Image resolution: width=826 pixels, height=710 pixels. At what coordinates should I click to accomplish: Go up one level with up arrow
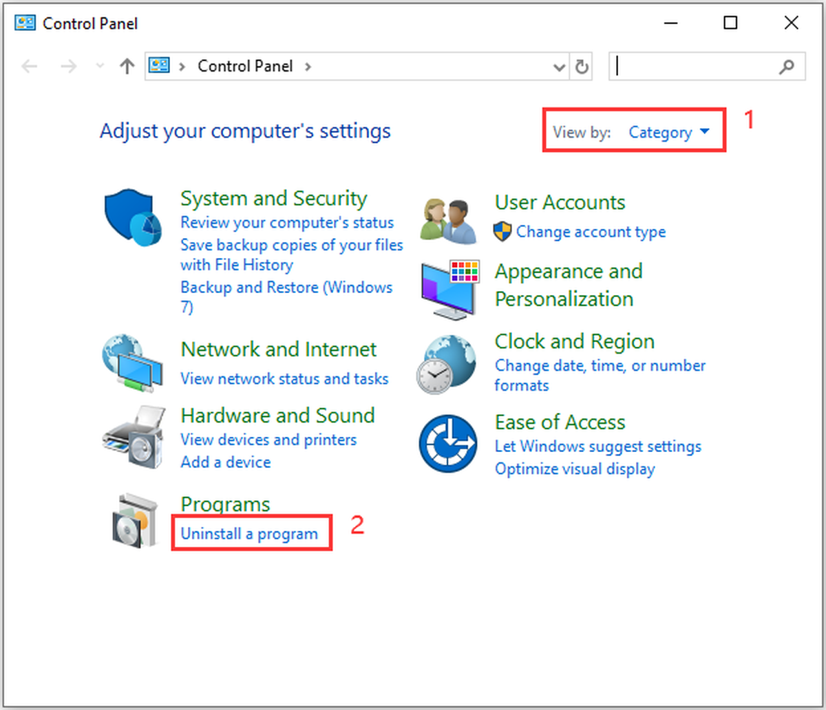coord(127,67)
